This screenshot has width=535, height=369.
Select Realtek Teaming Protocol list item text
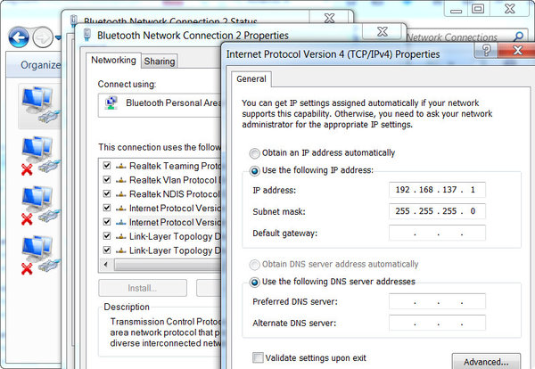coord(175,166)
